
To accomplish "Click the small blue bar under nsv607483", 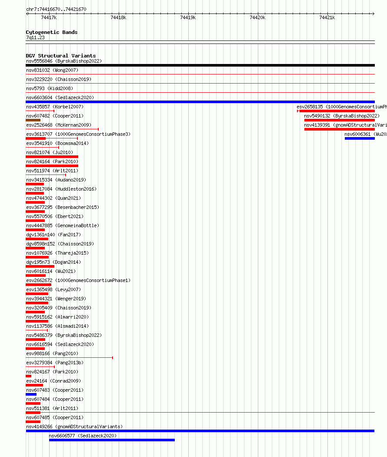I will tap(31, 394).
